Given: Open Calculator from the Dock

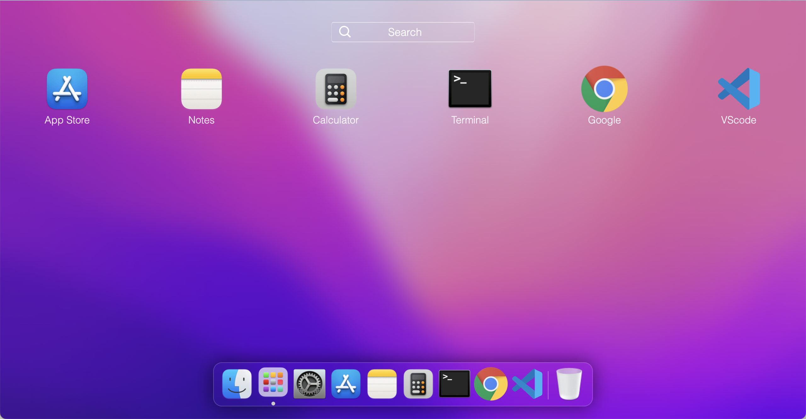Looking at the screenshot, I should click(418, 384).
